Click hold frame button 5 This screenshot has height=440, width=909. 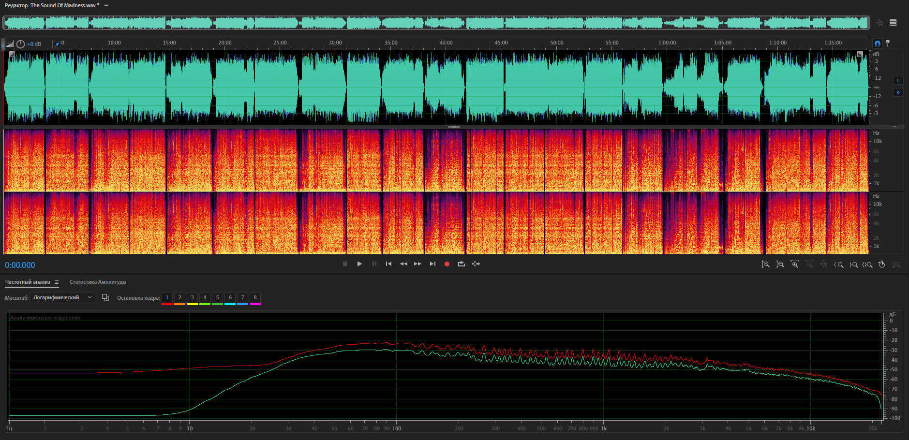coord(217,297)
